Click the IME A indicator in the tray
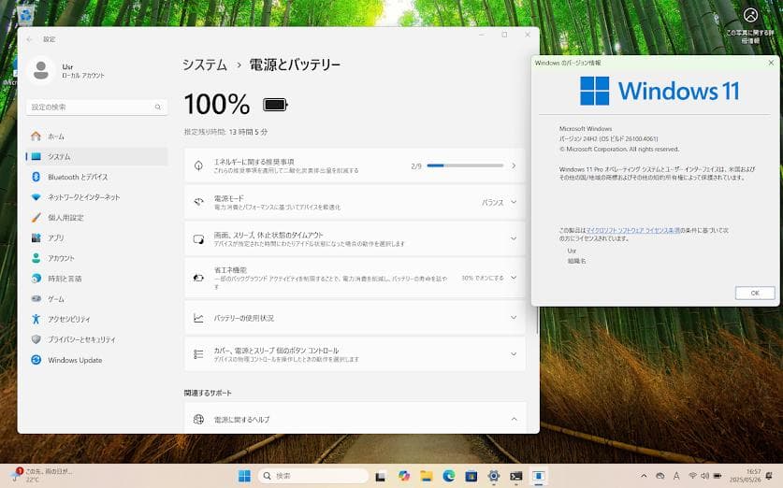 [676, 476]
